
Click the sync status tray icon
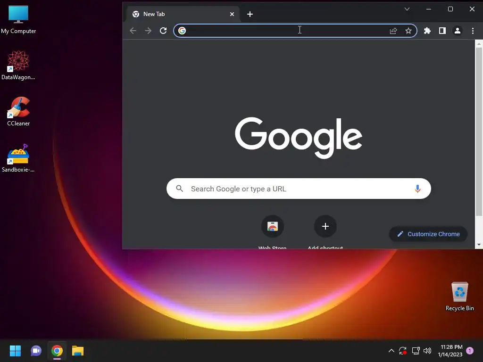(x=403, y=351)
